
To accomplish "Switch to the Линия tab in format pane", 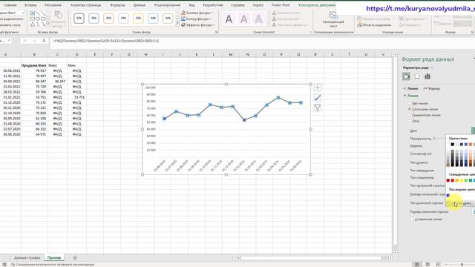I will click(x=410, y=88).
